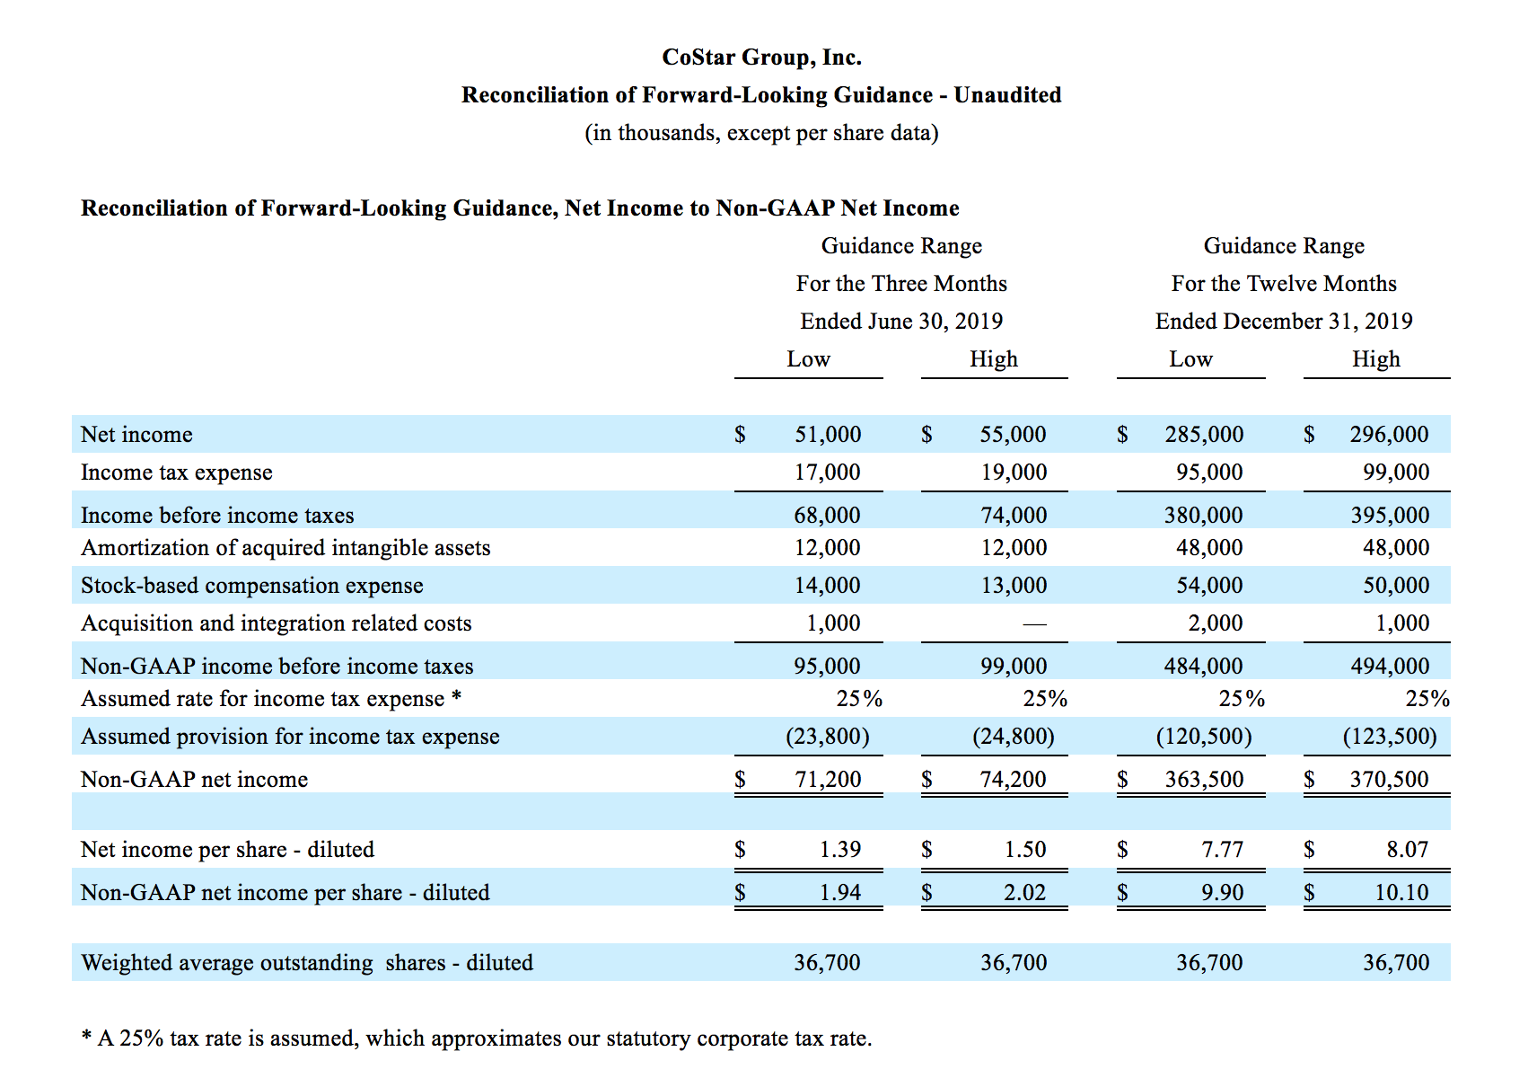The height and width of the screenshot is (1078, 1528).
Task: Click the net income value 285,000
Action: tap(1205, 435)
